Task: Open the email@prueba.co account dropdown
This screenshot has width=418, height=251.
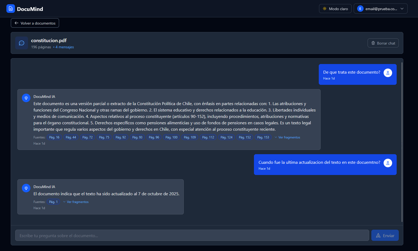Action: [380, 9]
